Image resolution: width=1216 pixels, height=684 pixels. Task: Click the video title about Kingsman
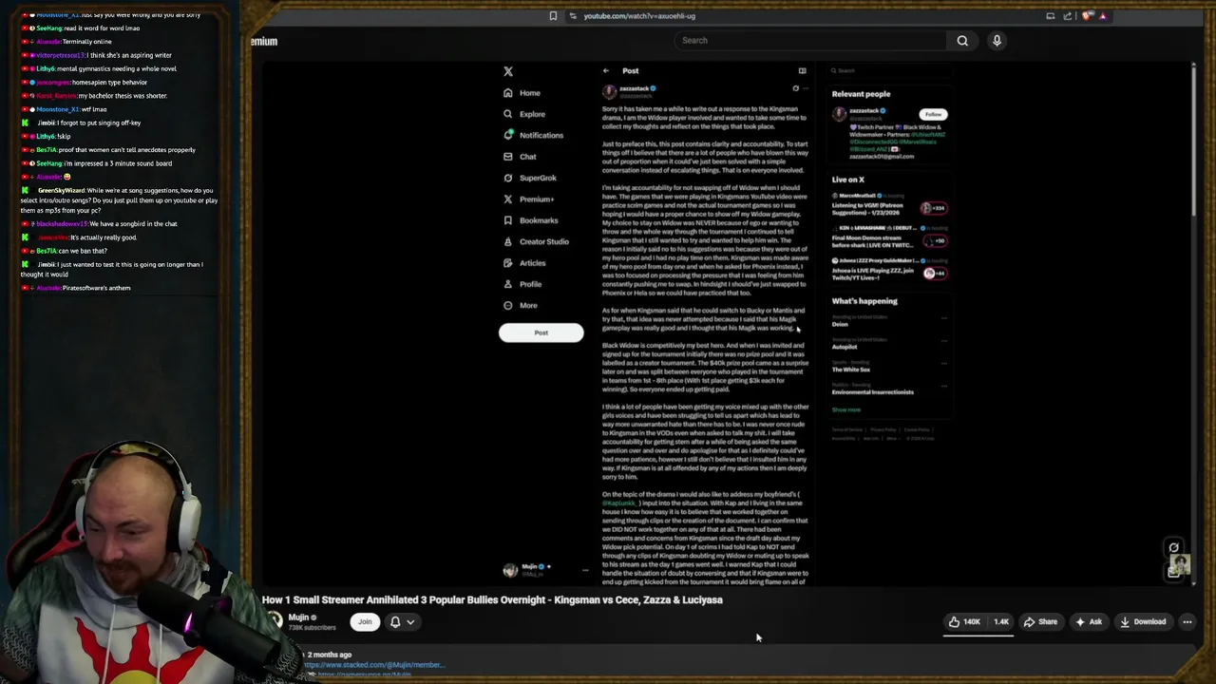[492, 600]
